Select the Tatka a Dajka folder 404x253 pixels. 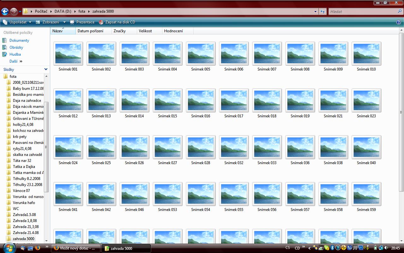pos(24,167)
